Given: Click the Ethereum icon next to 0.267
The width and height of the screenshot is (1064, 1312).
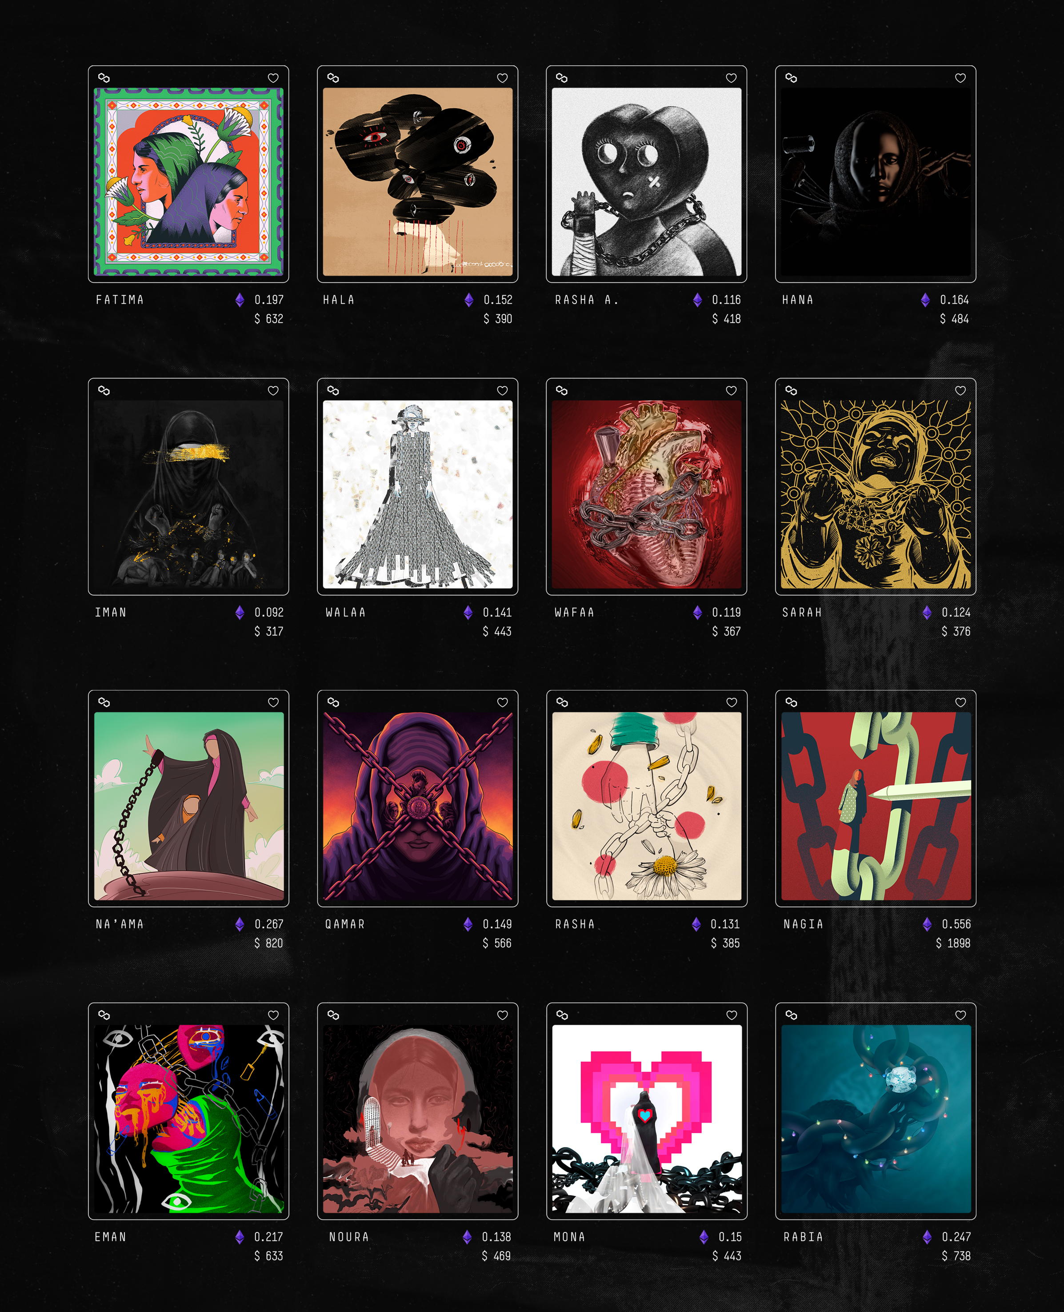Looking at the screenshot, I should (240, 924).
